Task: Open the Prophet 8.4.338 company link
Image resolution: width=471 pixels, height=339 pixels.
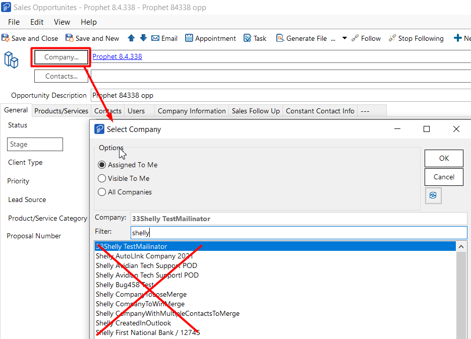Action: (x=117, y=56)
